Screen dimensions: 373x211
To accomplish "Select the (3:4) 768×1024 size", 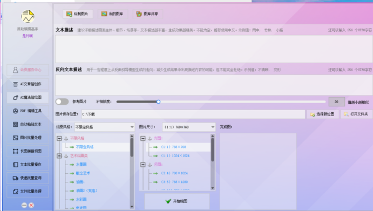I will [x=174, y=173].
